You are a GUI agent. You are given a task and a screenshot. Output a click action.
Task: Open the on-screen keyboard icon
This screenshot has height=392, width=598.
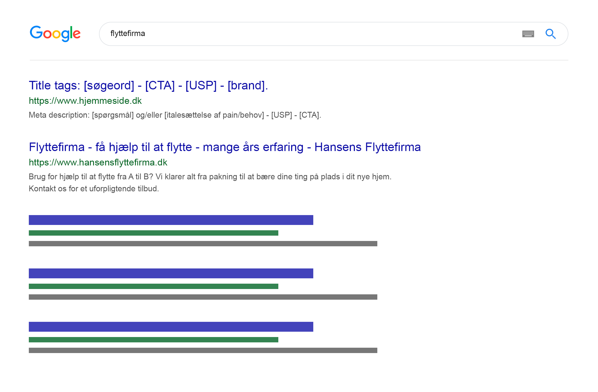click(x=528, y=34)
